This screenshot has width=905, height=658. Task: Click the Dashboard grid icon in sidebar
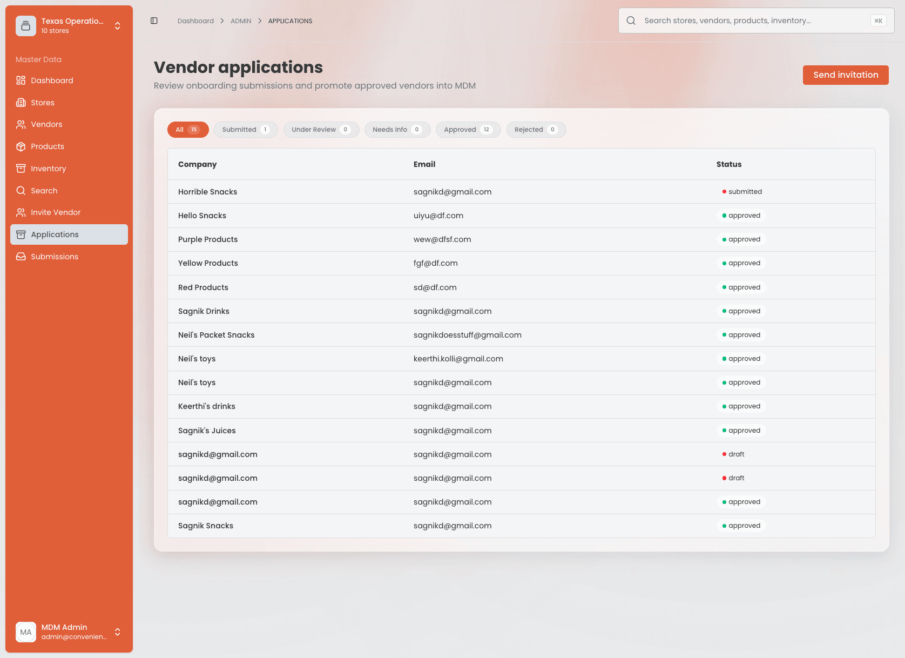click(21, 80)
